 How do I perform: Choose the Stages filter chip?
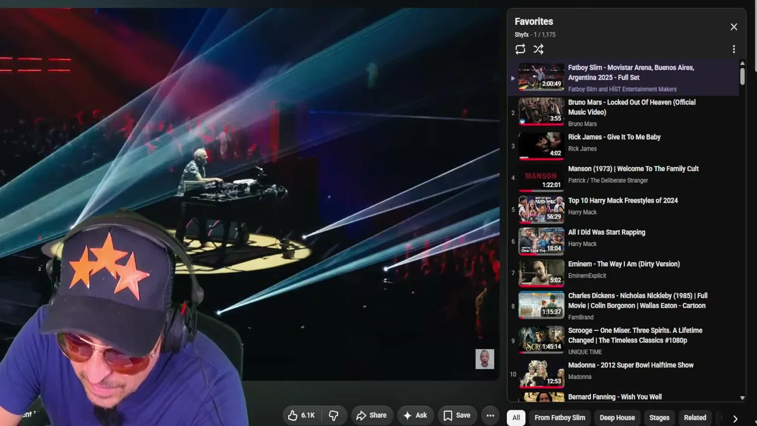click(x=659, y=418)
